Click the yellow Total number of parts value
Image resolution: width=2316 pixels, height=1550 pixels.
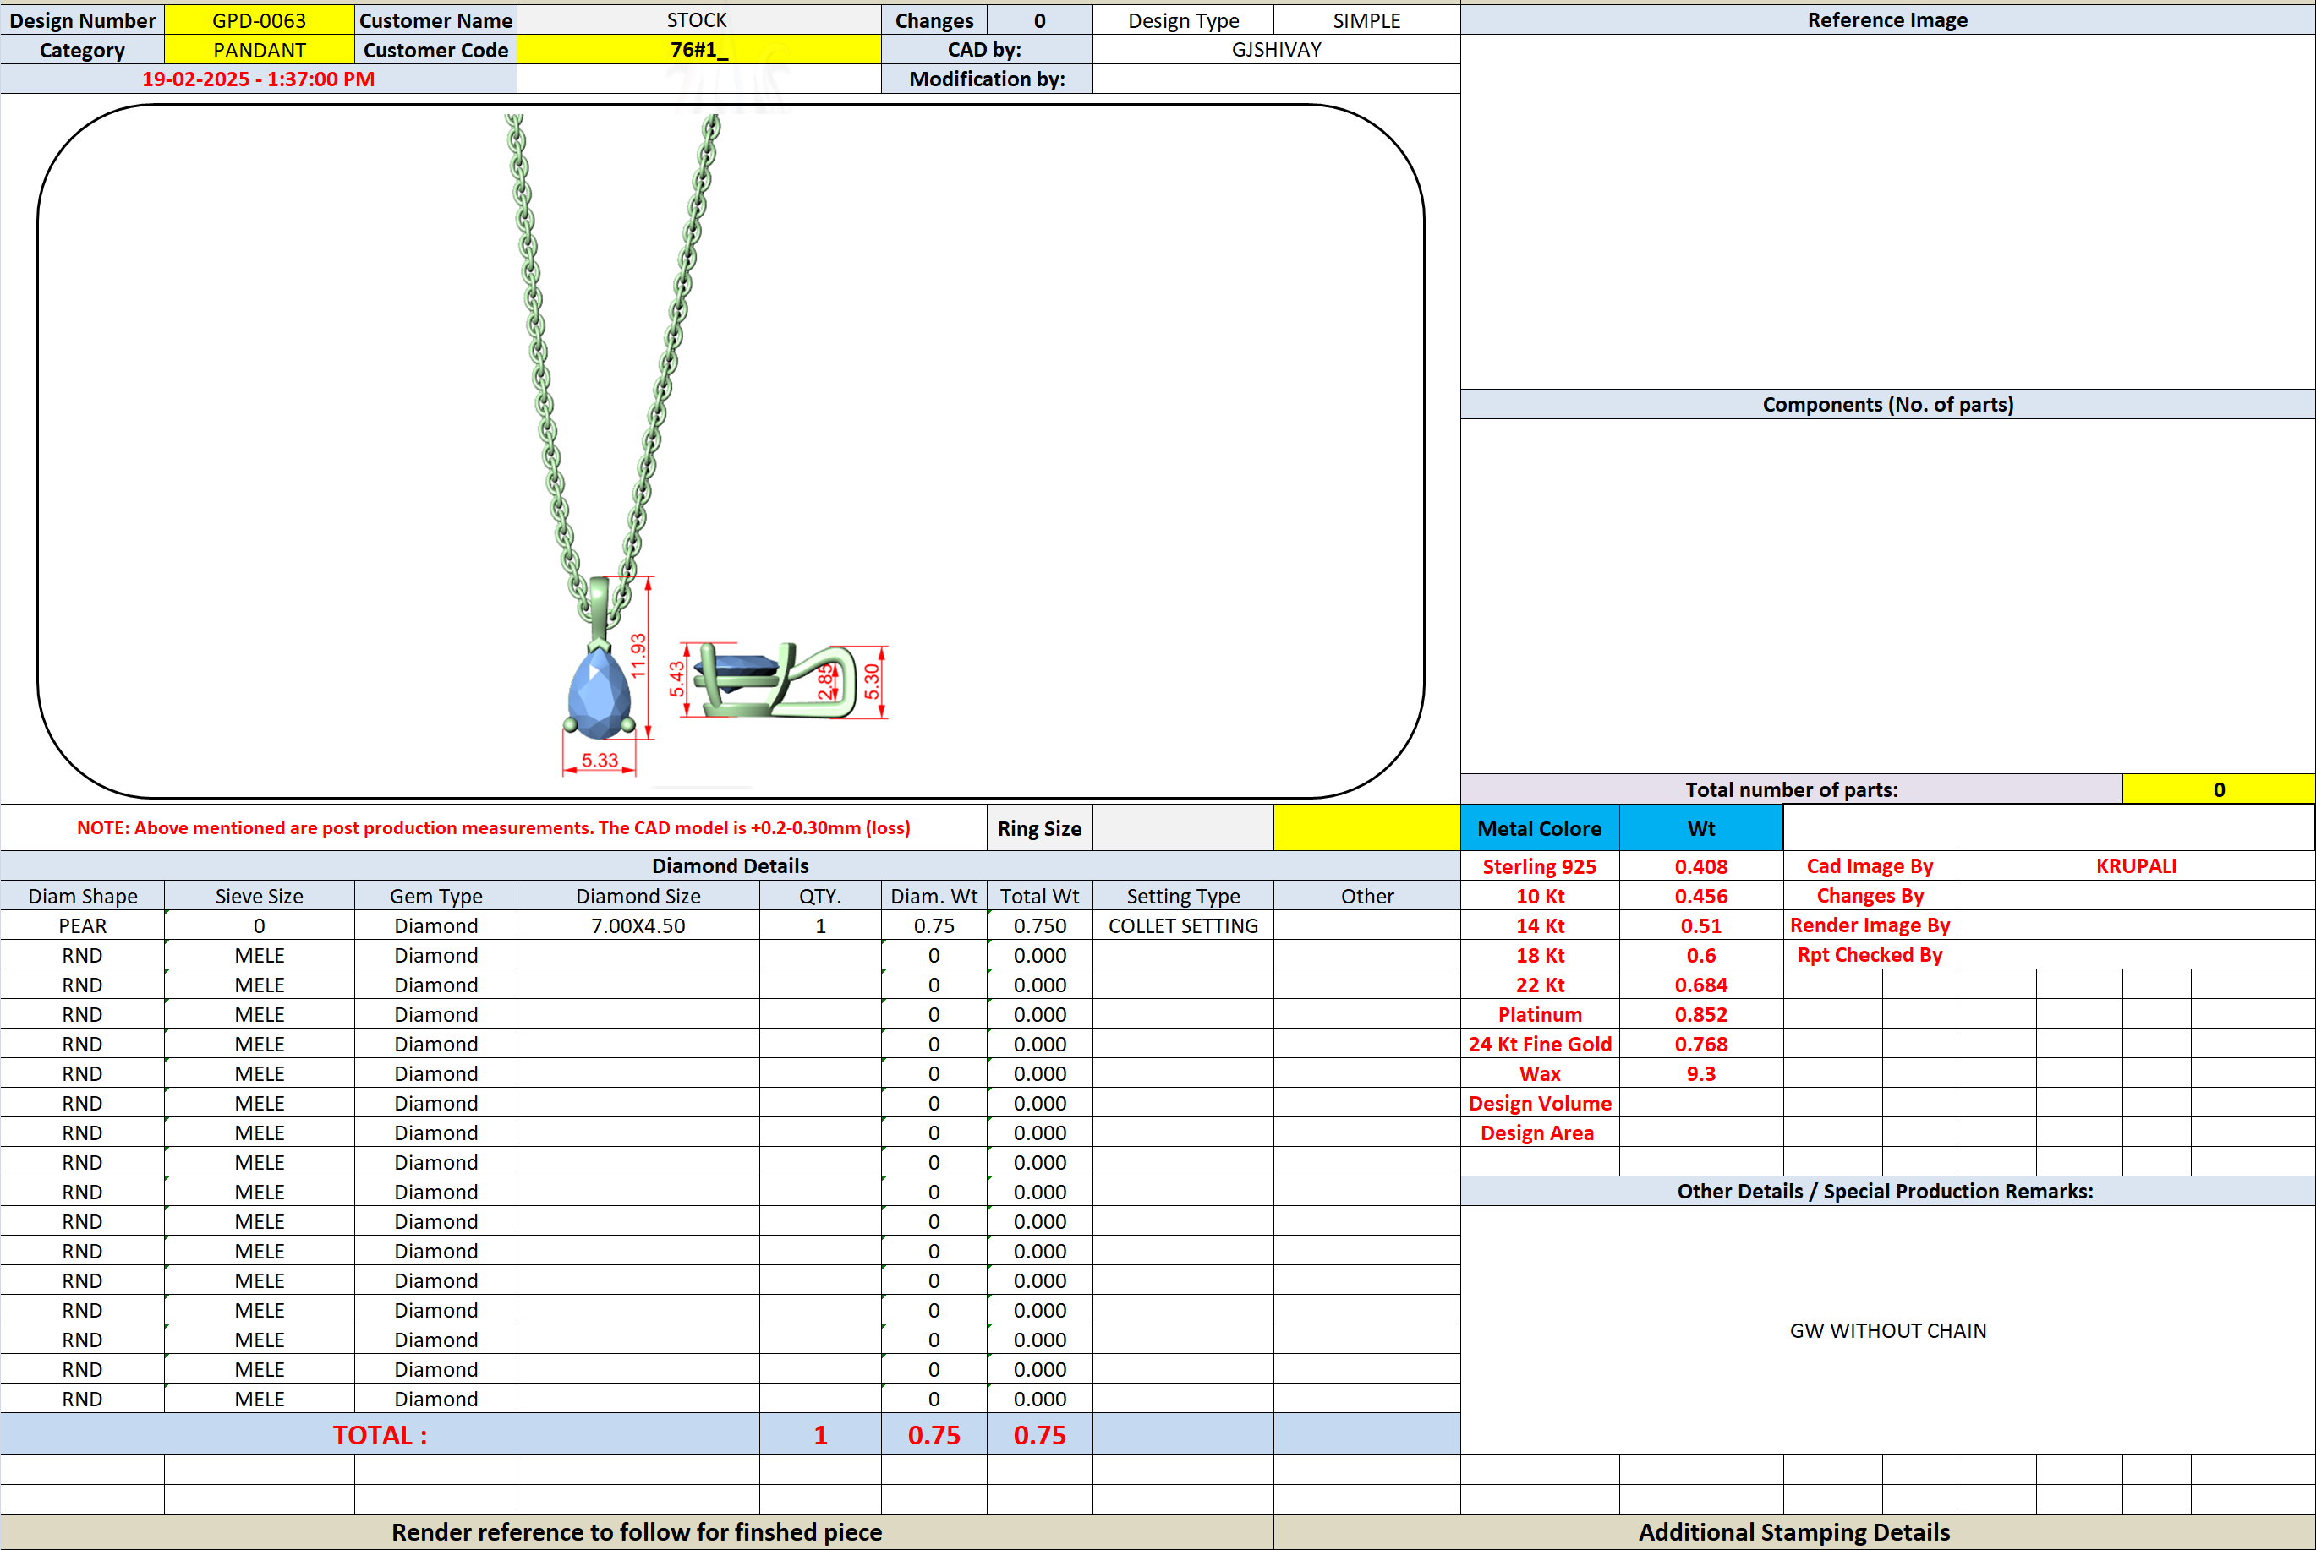2218,789
